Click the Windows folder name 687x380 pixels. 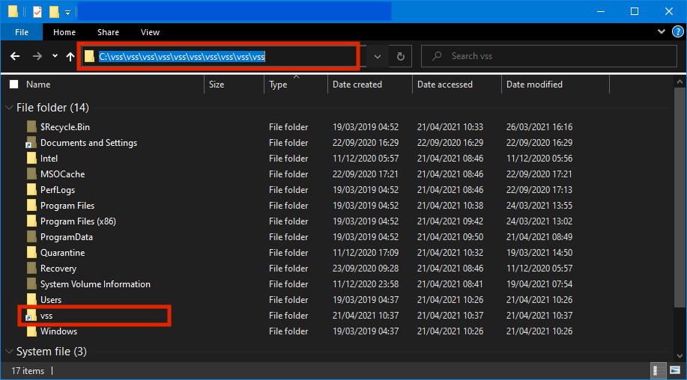tap(58, 331)
